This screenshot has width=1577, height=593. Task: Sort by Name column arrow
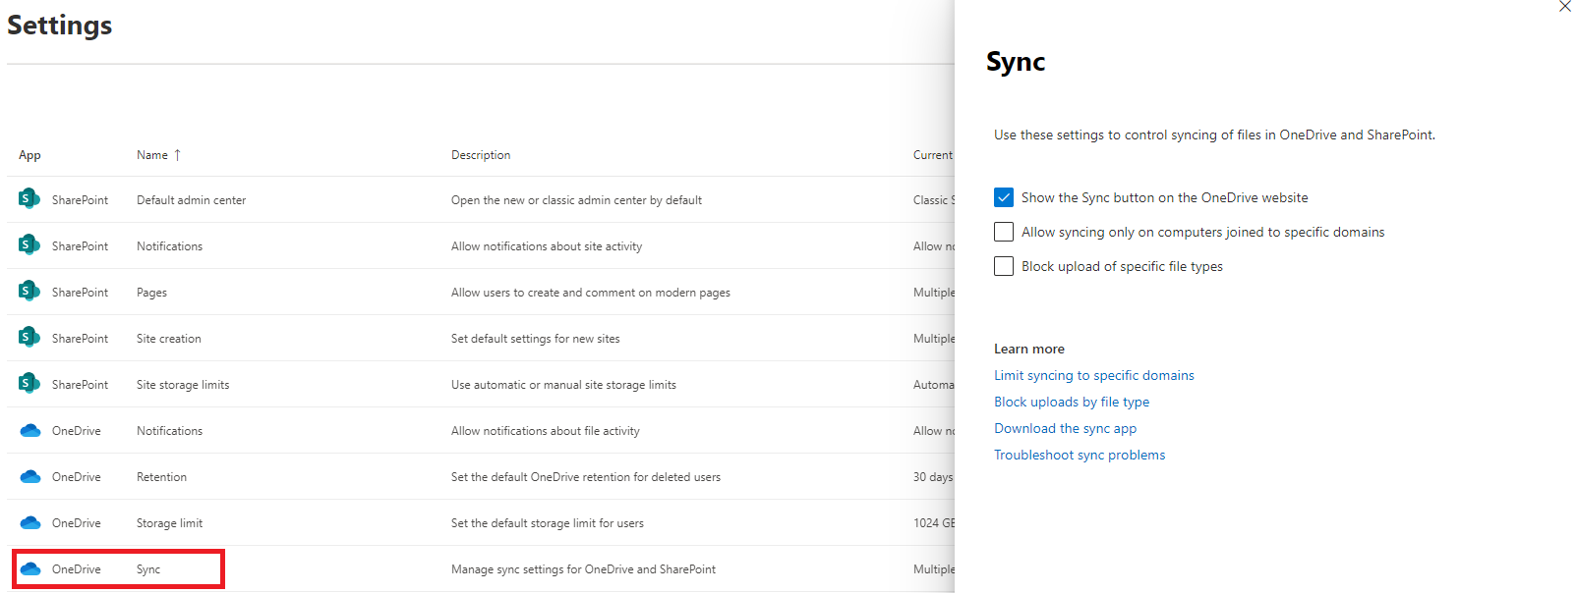(177, 155)
